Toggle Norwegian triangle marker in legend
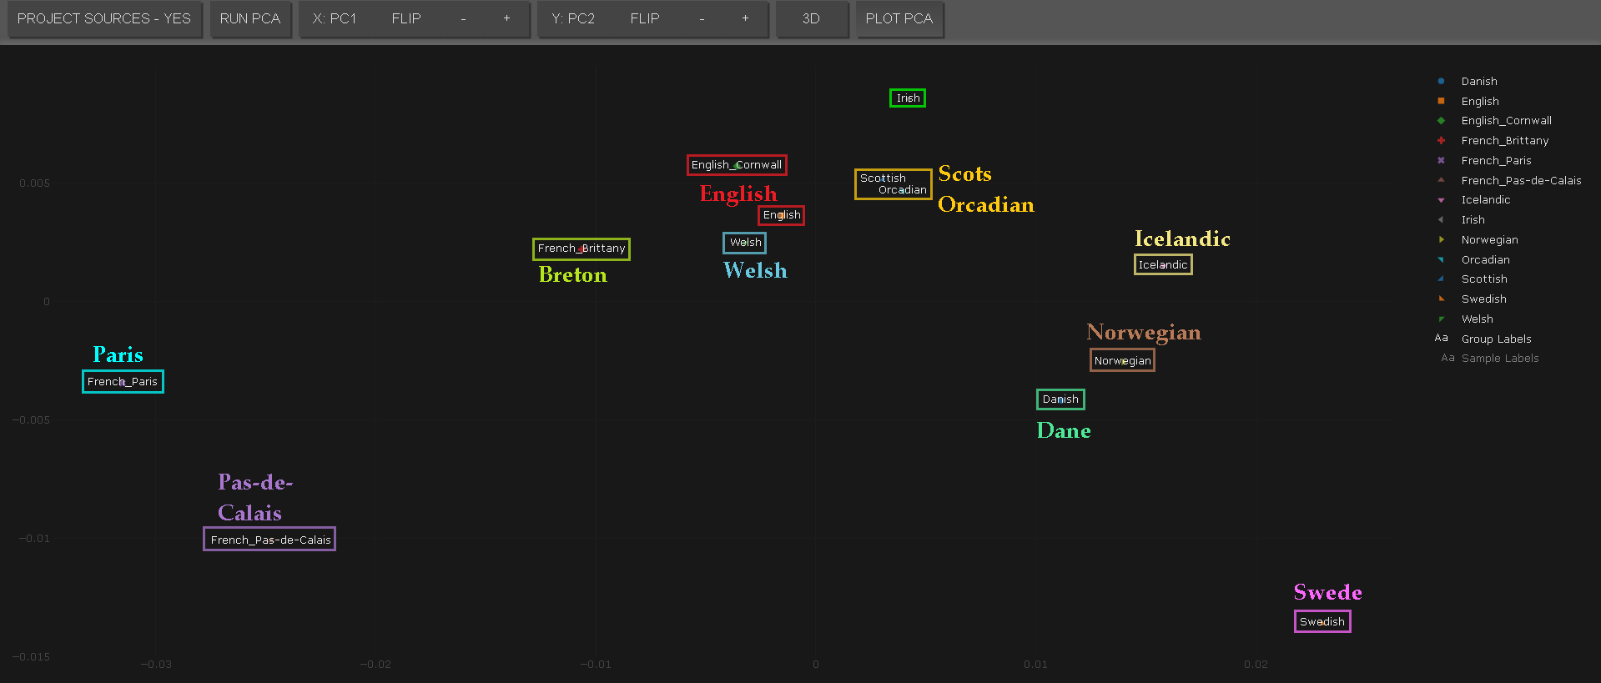Viewport: 1601px width, 683px height. 1441,240
